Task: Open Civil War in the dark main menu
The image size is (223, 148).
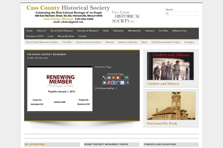Action: coord(163,31)
